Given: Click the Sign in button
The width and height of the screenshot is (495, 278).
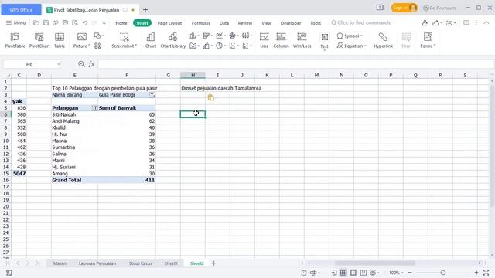Looking at the screenshot, I should 404,8.
